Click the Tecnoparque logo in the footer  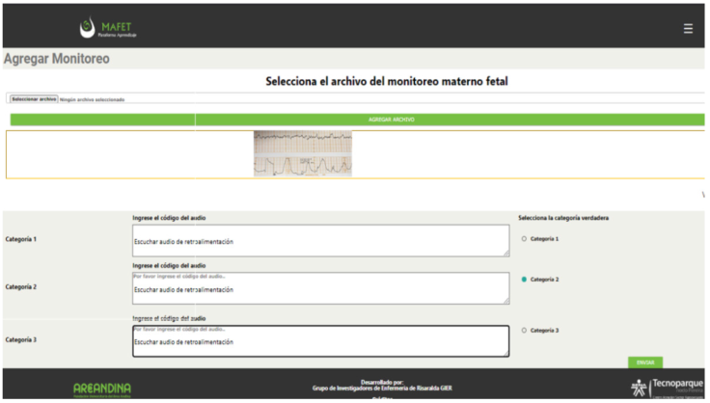tap(678, 387)
